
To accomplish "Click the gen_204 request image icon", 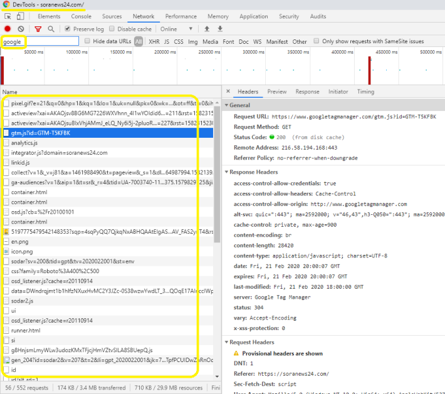I will [6, 360].
